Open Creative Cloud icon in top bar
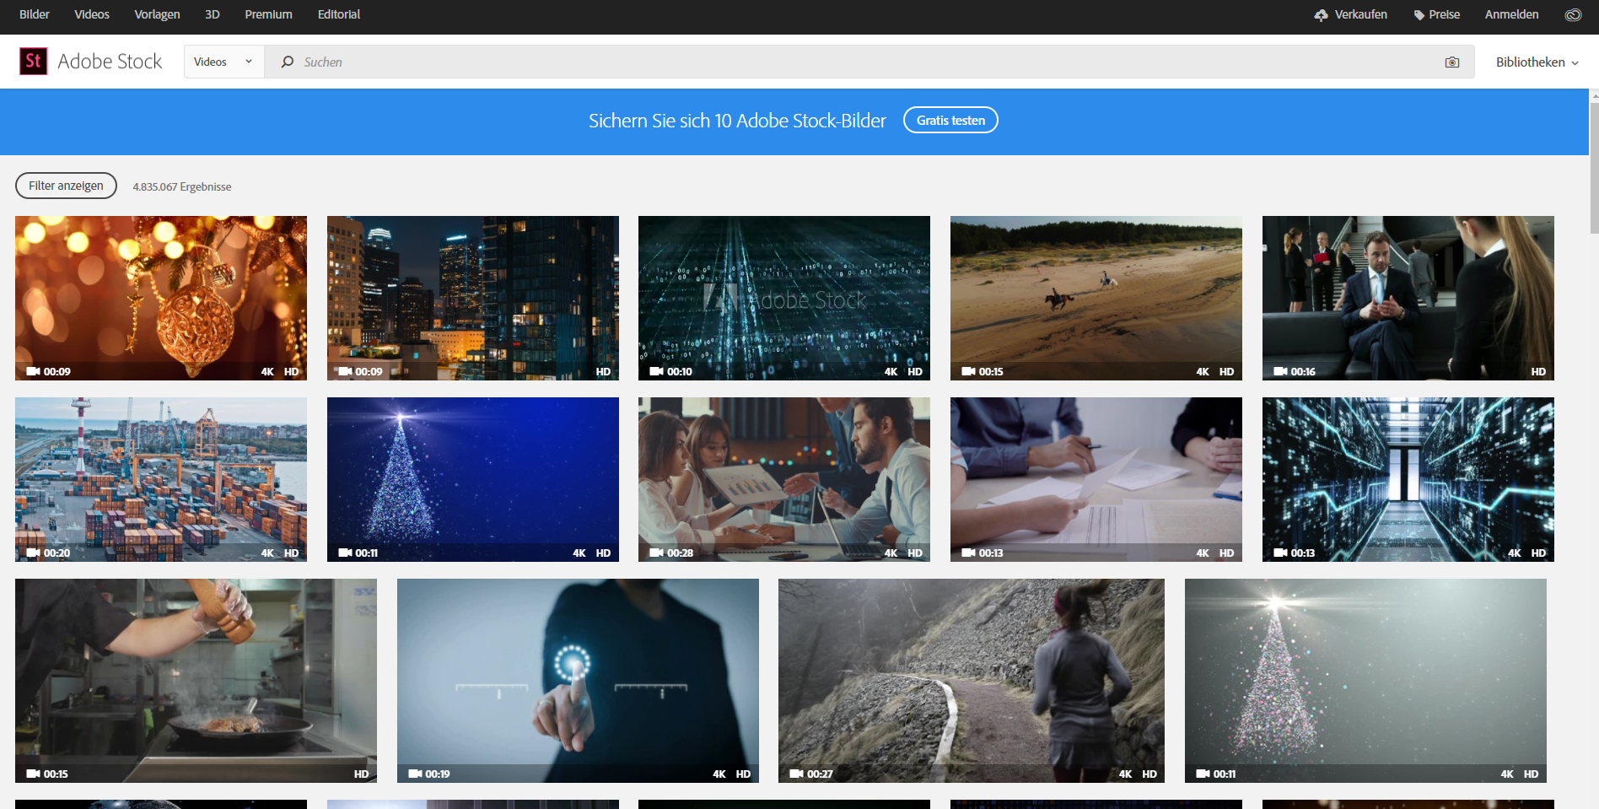This screenshot has height=809, width=1599. pos(1573,14)
